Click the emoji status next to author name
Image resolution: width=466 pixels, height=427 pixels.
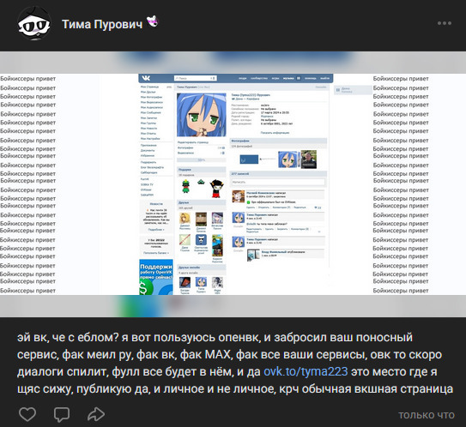[153, 21]
